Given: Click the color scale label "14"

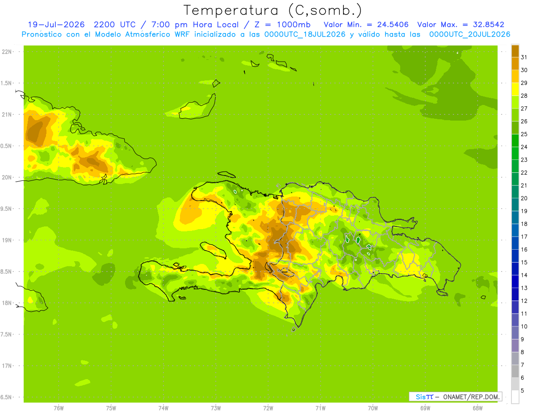Looking at the screenshot, I should (524, 275).
